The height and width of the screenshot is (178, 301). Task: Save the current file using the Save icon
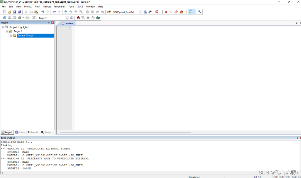coord(14,12)
